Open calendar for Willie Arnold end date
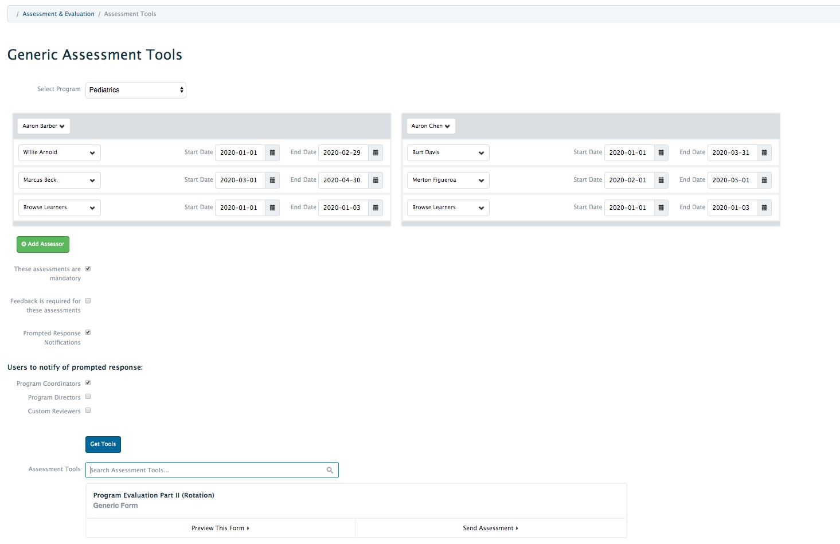Screen dimensions: 840x544 (x=376, y=152)
